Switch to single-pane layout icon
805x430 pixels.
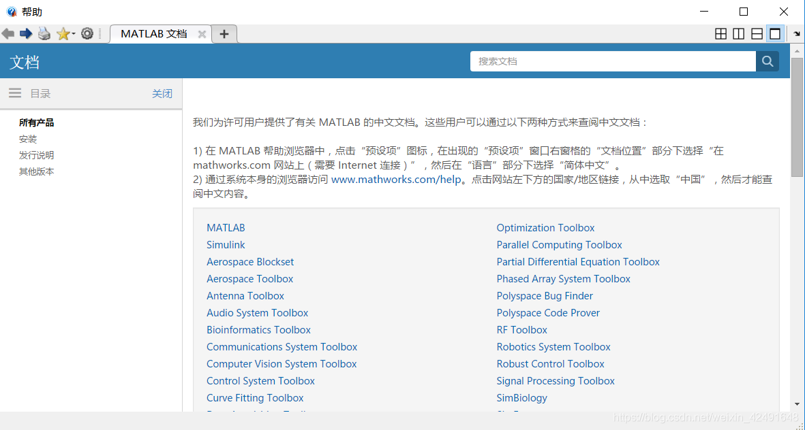click(775, 34)
